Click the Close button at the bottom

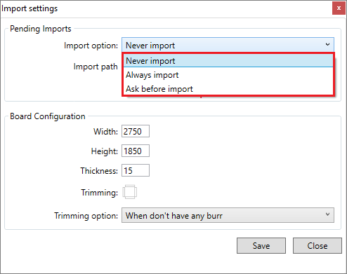(x=317, y=245)
